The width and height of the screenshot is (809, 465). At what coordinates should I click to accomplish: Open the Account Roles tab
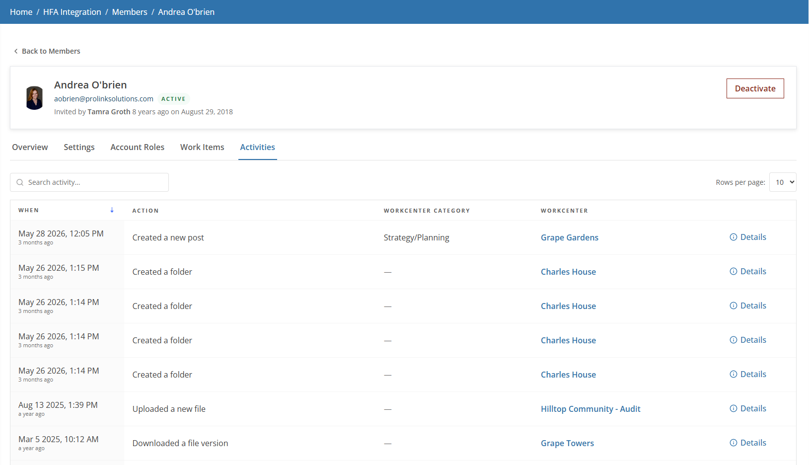(137, 147)
